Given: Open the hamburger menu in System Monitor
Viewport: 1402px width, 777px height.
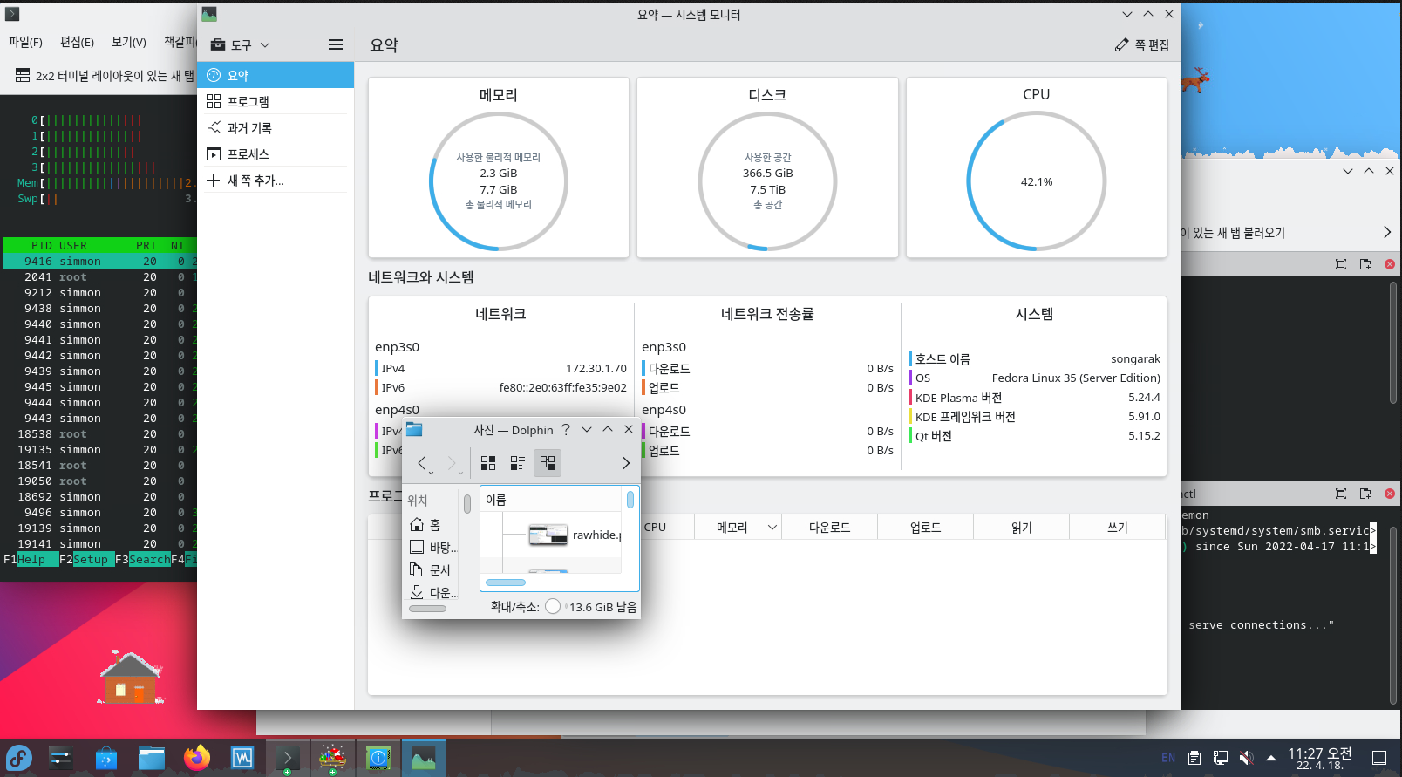Looking at the screenshot, I should pyautogui.click(x=336, y=44).
